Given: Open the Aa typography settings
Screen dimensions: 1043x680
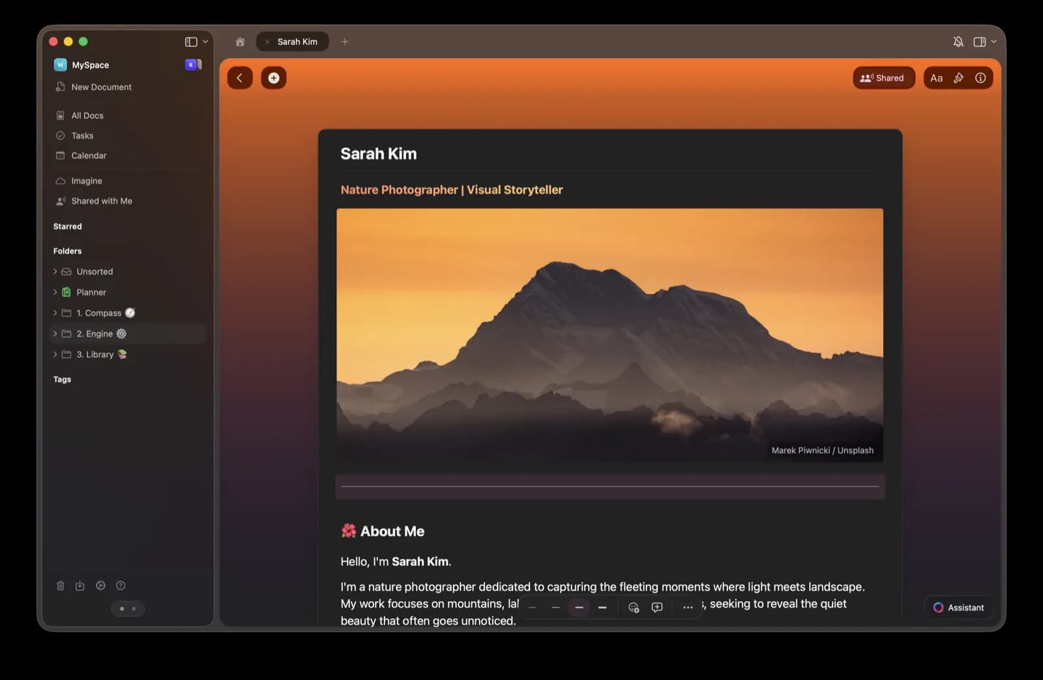Looking at the screenshot, I should 937,78.
